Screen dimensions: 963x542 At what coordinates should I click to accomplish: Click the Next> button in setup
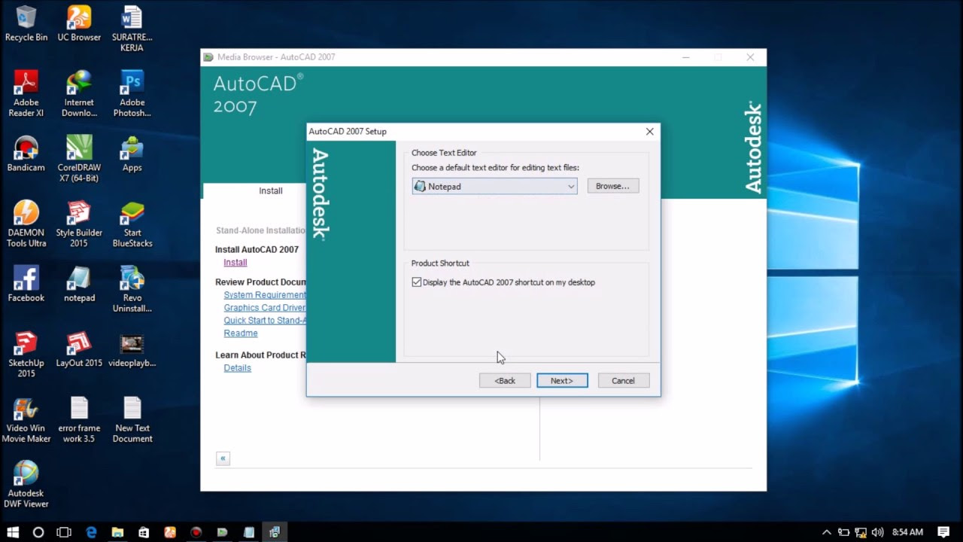point(562,381)
